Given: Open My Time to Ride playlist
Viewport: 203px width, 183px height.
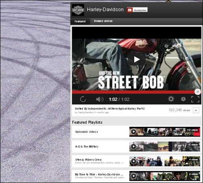Looking at the screenshot, I should point(99,175).
